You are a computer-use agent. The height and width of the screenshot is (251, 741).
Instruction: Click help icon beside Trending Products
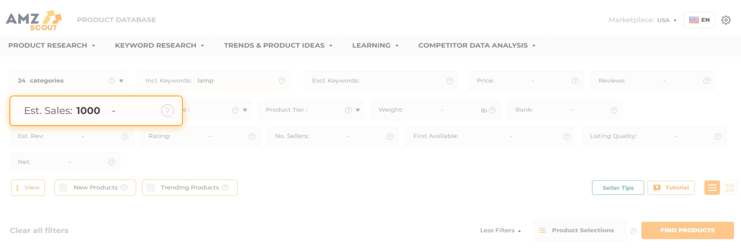pos(225,187)
